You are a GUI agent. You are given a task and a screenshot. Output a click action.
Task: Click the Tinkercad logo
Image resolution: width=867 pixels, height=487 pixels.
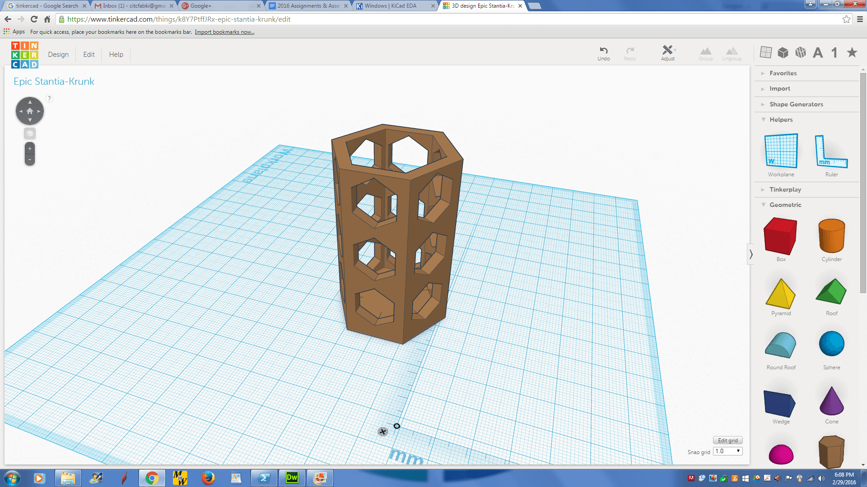pos(25,55)
